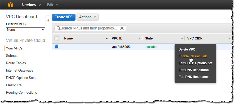The height and width of the screenshot is (105, 236).
Task: Open the Edit menu in top bar
Action: pyautogui.click(x=52, y=5)
